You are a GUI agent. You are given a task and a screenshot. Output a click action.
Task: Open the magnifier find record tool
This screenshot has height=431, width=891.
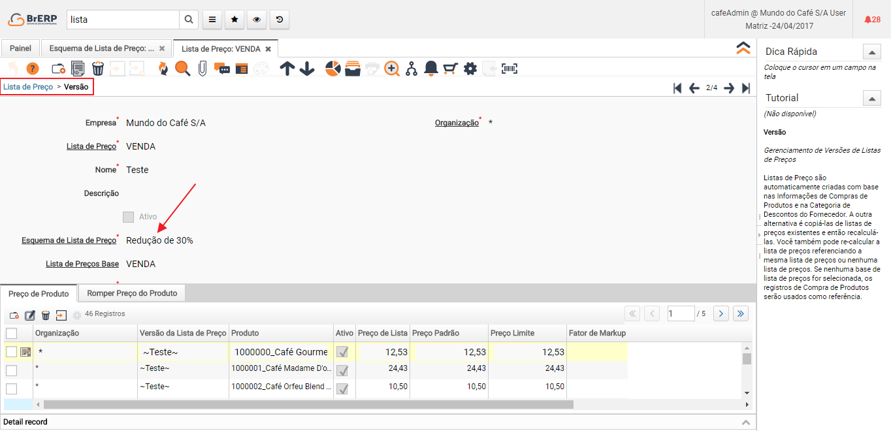182,69
